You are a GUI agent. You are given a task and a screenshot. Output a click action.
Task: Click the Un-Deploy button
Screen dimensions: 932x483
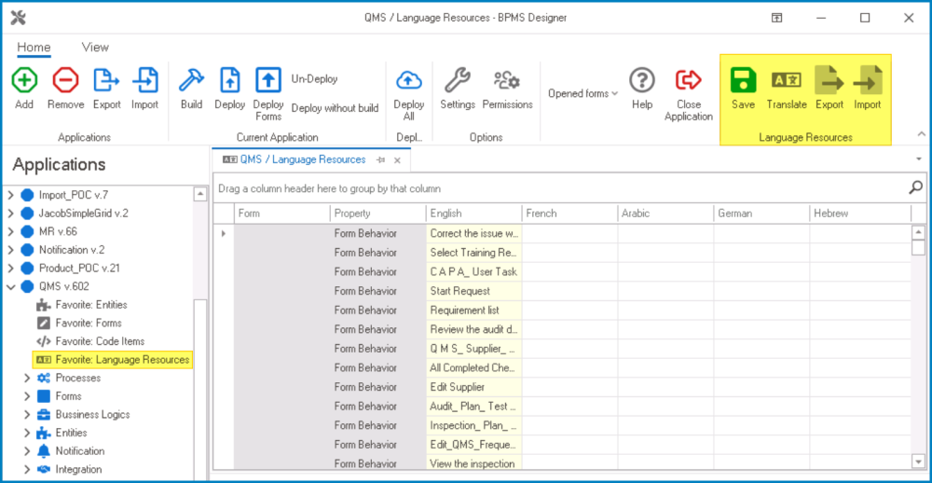click(x=314, y=79)
